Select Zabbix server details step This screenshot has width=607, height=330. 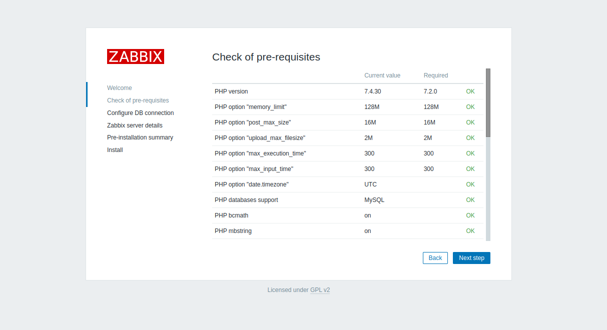coord(135,125)
